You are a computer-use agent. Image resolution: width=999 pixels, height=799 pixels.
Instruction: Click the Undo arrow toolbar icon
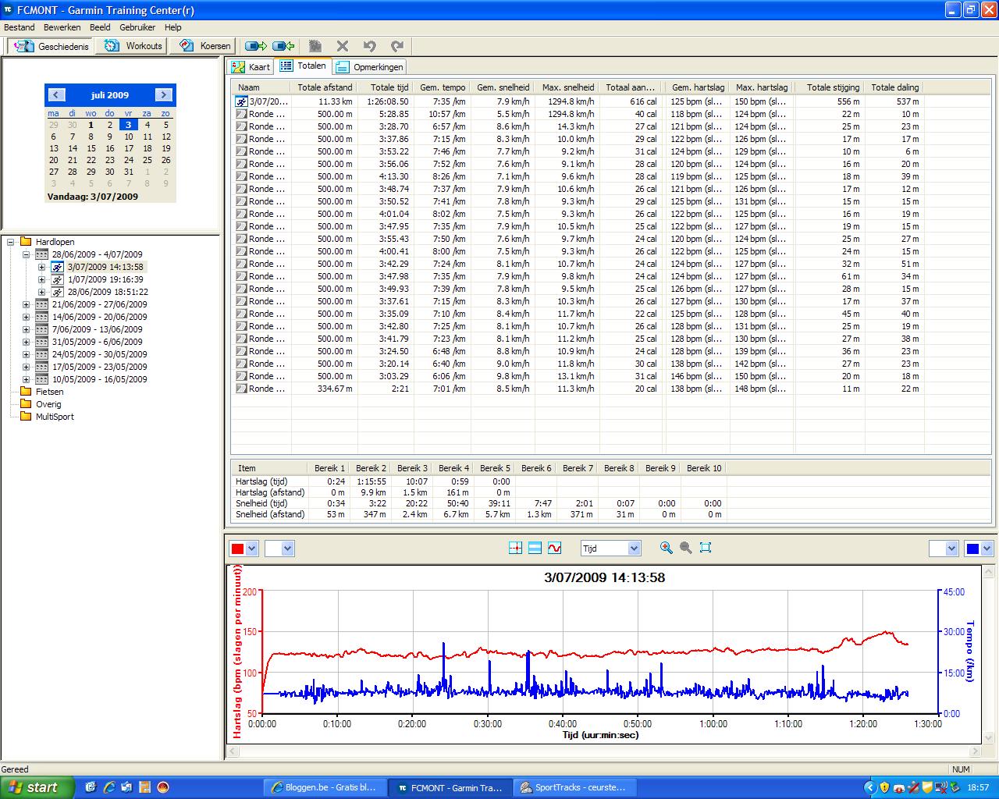tap(370, 46)
